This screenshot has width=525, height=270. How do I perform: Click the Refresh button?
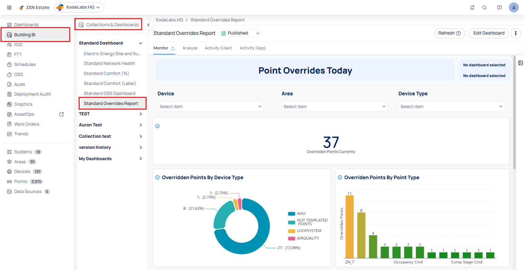pos(449,33)
